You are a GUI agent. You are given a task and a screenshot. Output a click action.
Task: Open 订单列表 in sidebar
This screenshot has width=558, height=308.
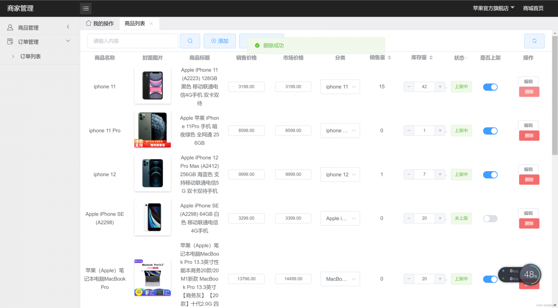click(40, 57)
